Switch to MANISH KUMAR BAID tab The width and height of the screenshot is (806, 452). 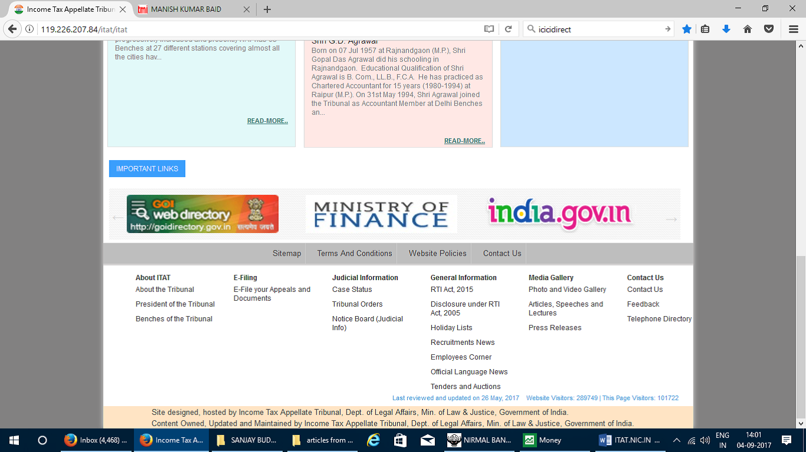click(x=189, y=9)
